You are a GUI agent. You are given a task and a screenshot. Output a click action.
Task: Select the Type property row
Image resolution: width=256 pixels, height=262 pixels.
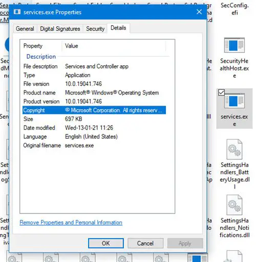pos(94,75)
